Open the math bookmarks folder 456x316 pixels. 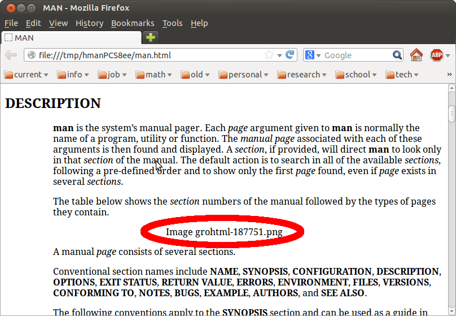154,75
